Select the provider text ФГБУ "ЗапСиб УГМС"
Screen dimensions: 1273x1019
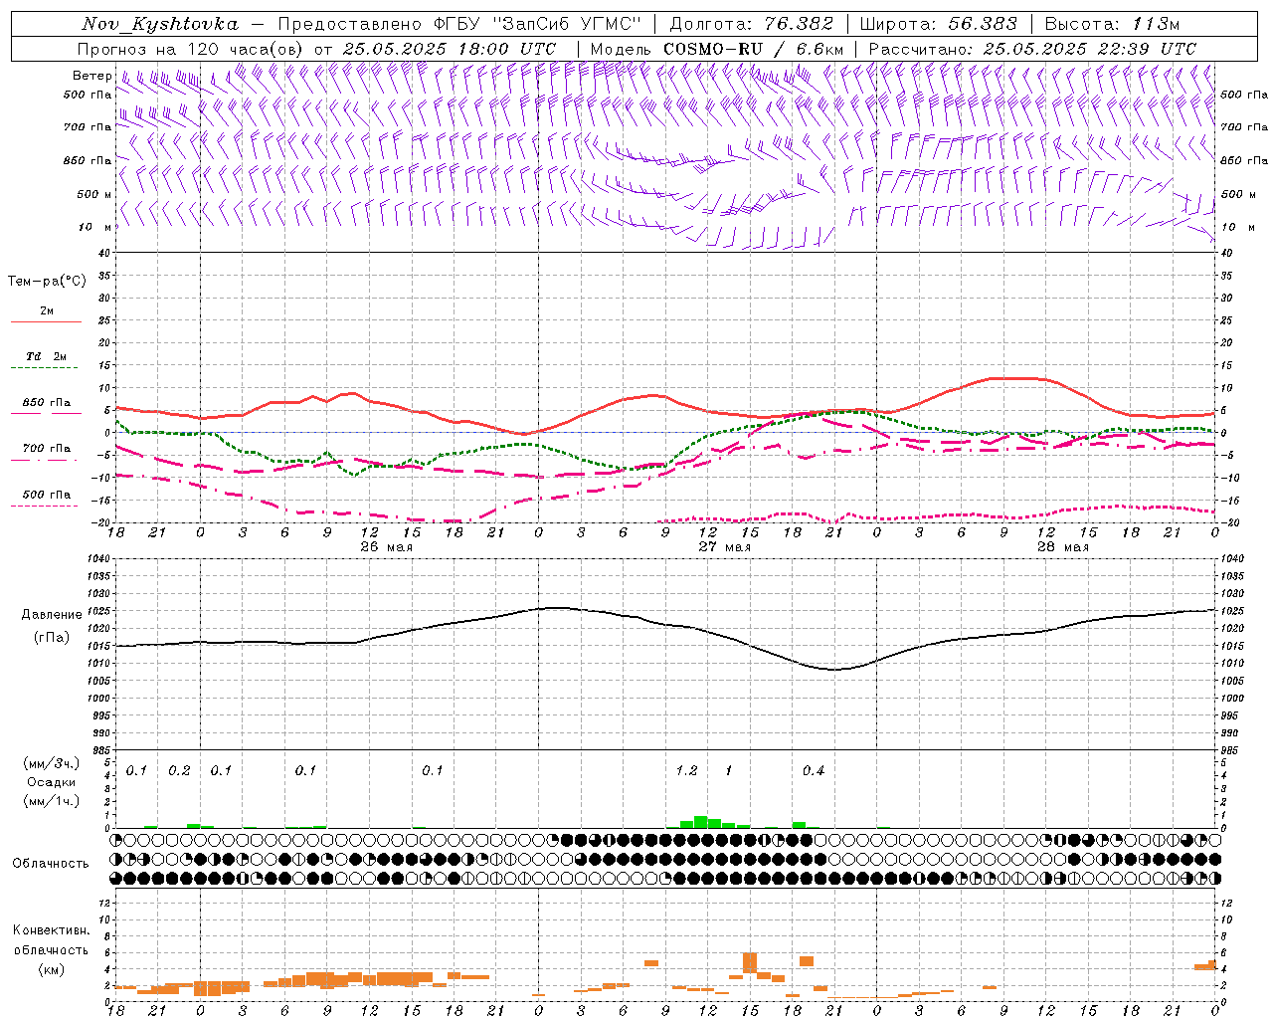[x=538, y=24]
